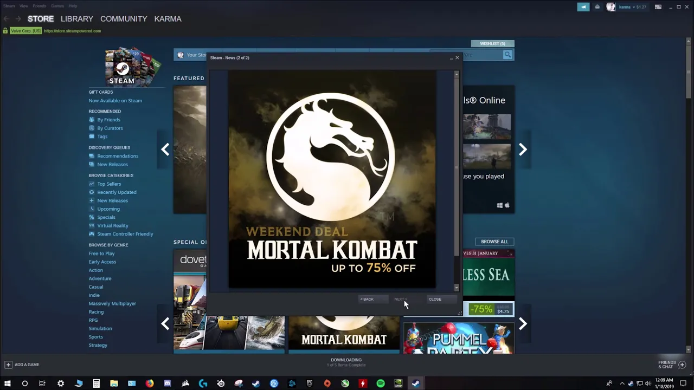Click special offers left arrow

(165, 324)
